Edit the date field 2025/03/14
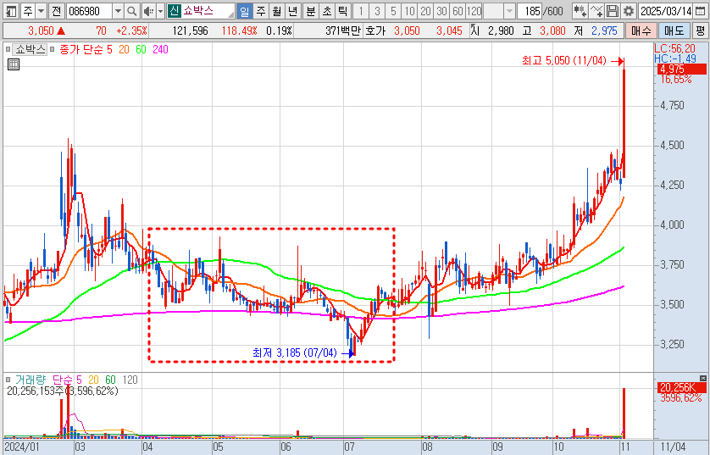Image resolution: width=710 pixels, height=455 pixels. 666,11
